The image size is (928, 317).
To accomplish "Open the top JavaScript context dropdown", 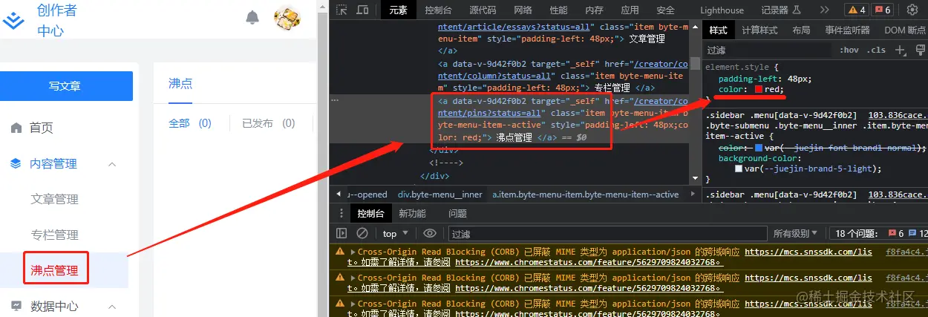I will (x=395, y=234).
